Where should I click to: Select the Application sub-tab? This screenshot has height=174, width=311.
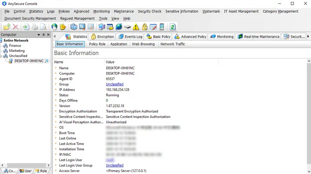click(119, 44)
